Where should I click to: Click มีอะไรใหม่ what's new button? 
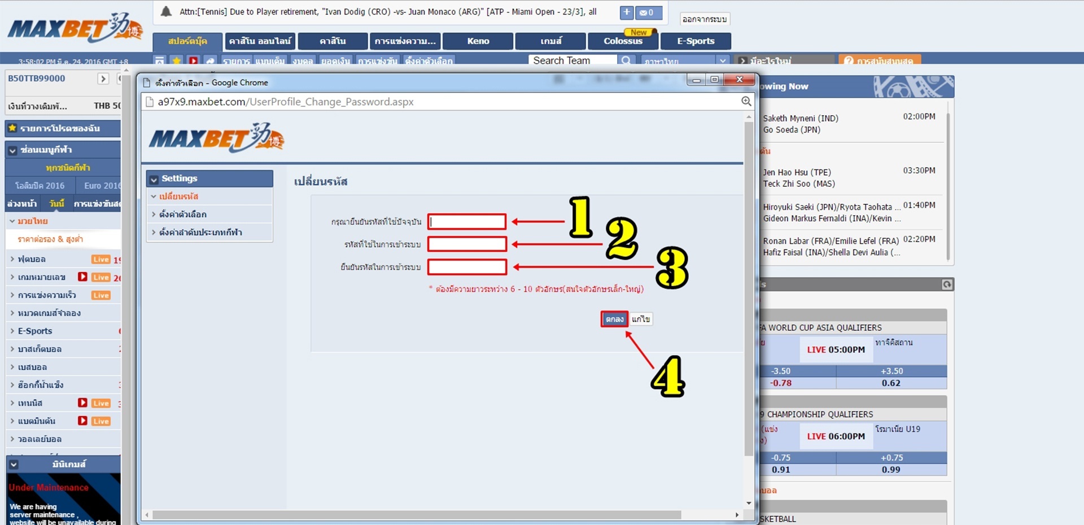click(785, 60)
